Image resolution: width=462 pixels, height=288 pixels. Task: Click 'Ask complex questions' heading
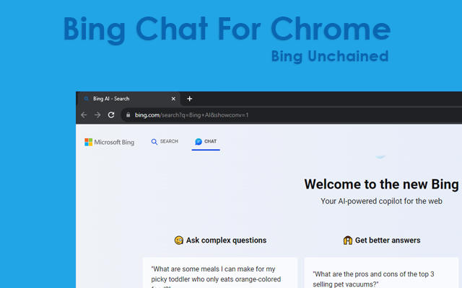tap(226, 240)
